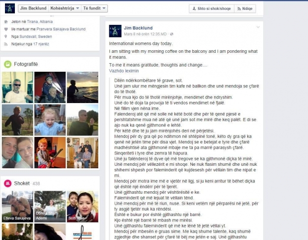
Task: Click Jim Backlund's avatar on the post
Action: 115,31
